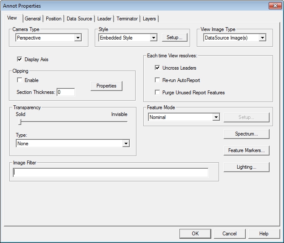Click the Transparency slider handle
The height and width of the screenshot is (243, 284).
pos(20,122)
